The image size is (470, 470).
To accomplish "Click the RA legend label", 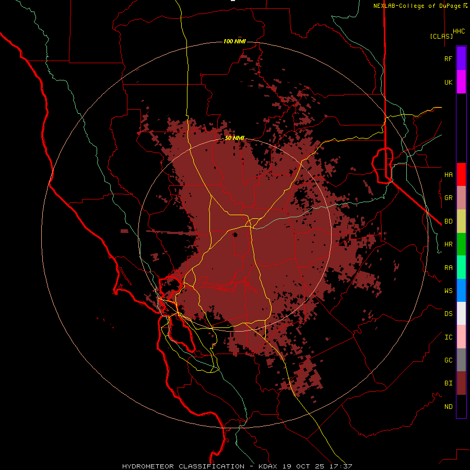I will [x=448, y=268].
